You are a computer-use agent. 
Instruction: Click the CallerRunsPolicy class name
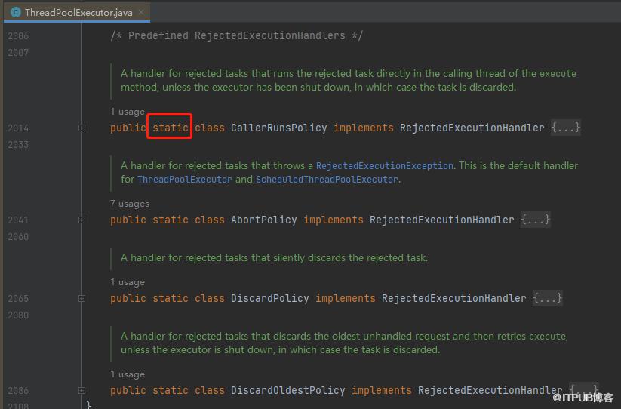coord(279,128)
